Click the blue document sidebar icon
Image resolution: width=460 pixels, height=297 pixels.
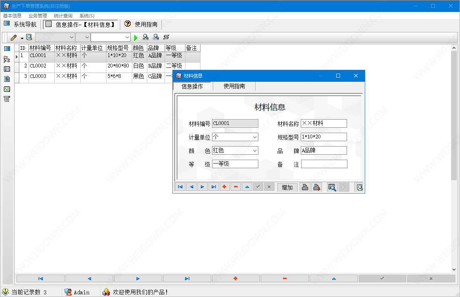coord(7,79)
